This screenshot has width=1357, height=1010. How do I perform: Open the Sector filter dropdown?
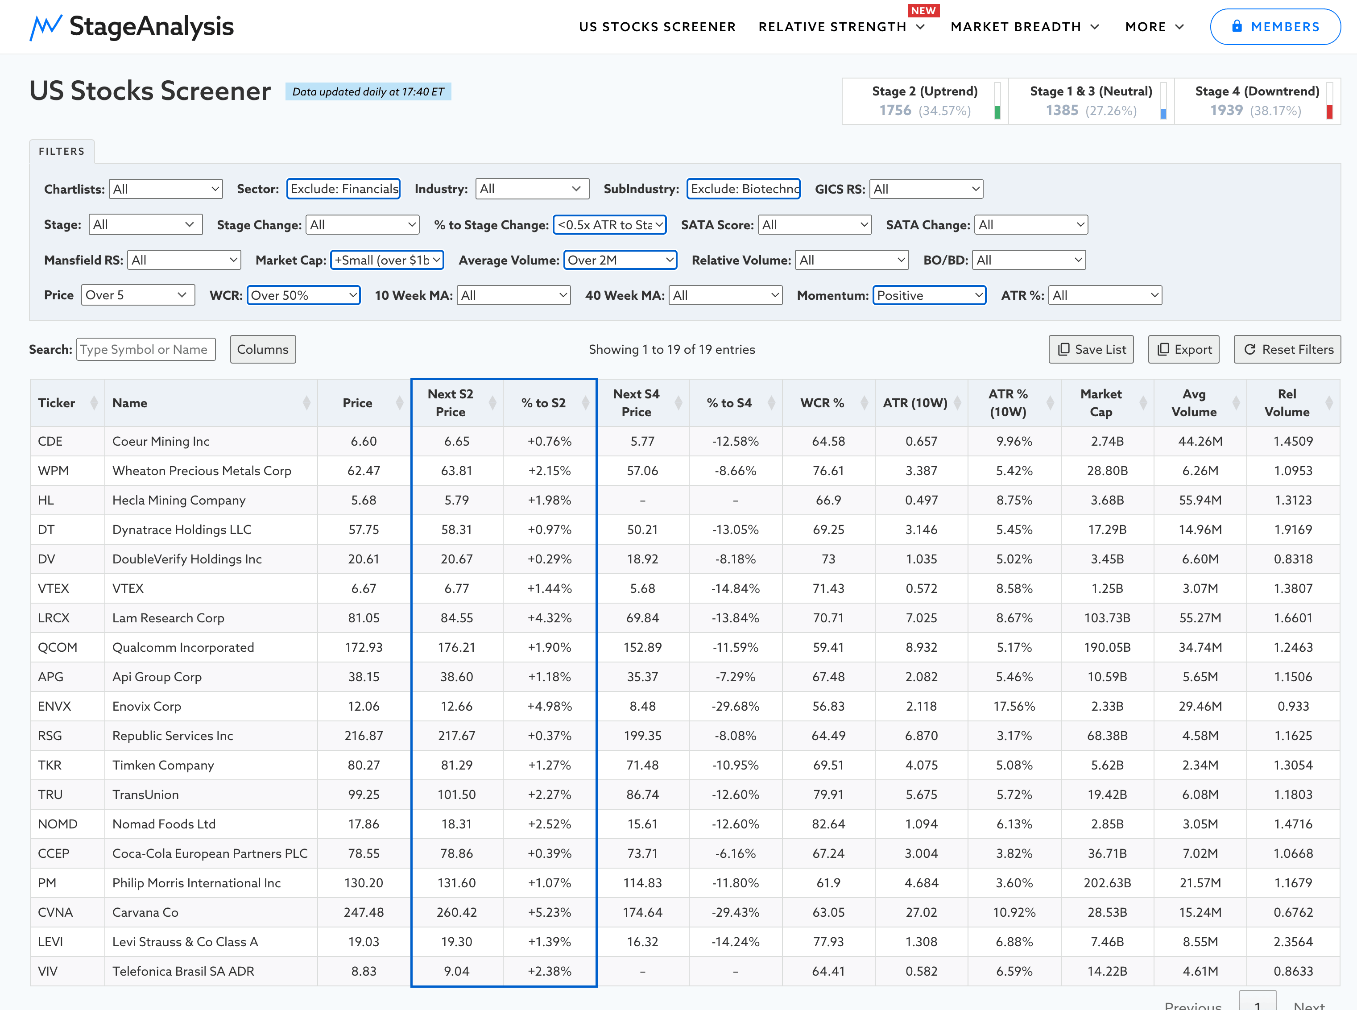[343, 188]
